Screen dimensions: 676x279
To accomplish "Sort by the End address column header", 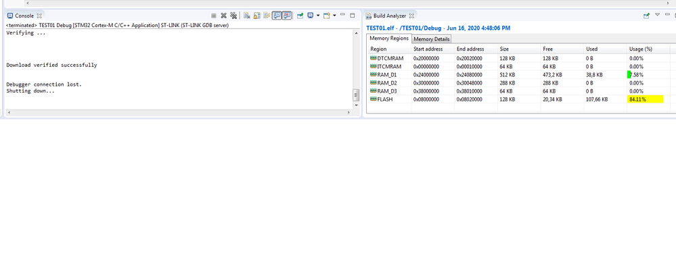I will [x=476, y=49].
